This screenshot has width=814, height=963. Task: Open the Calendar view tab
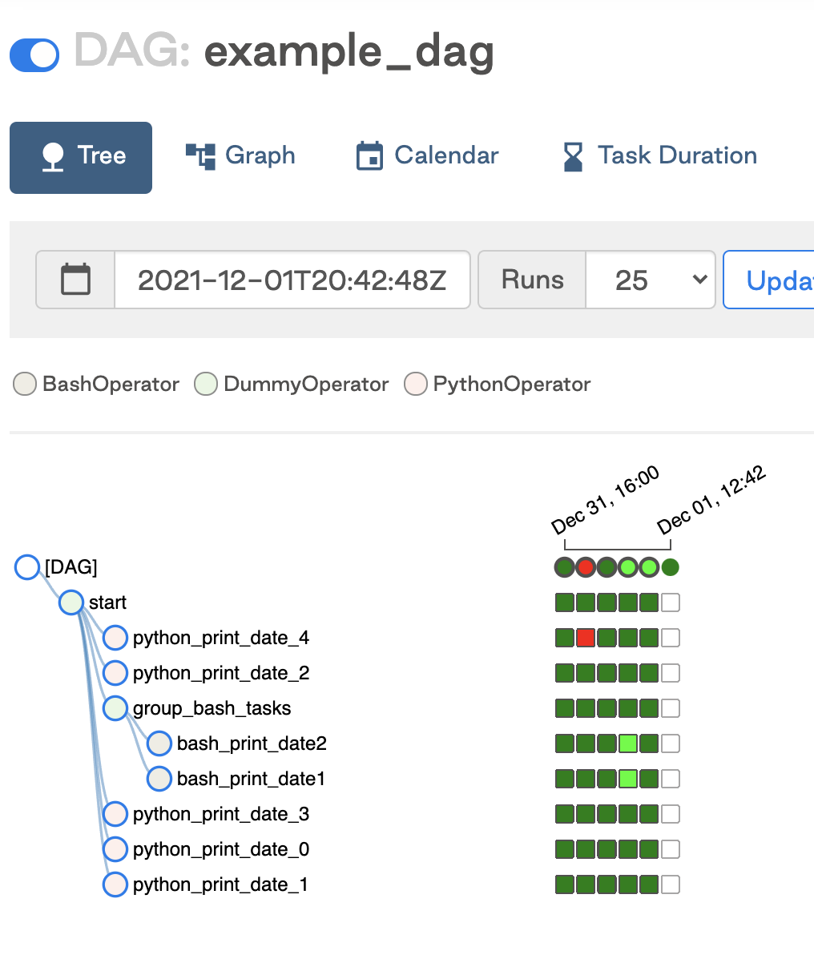pos(427,155)
